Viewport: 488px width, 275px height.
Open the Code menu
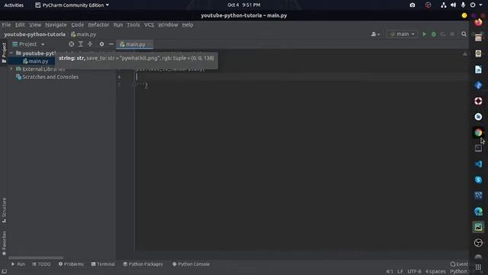pyautogui.click(x=77, y=24)
